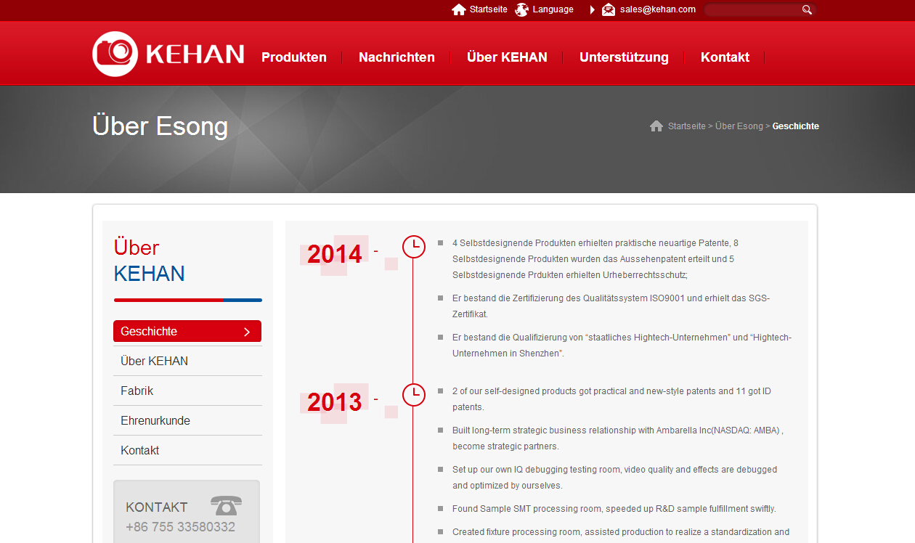Click the 2014 year label
Image resolution: width=915 pixels, height=543 pixels.
[334, 254]
